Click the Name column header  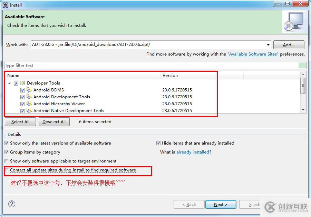click(x=82, y=76)
